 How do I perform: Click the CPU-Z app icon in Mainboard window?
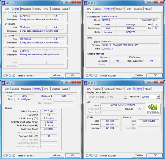(x=86, y=3)
